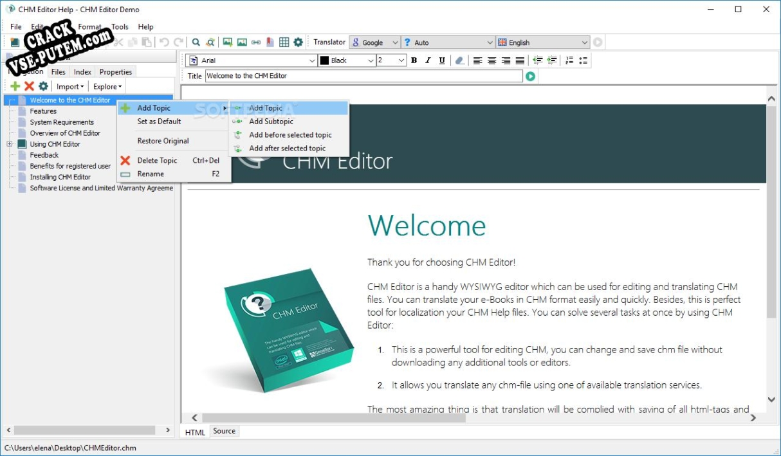781x456 pixels.
Task: Click the Title text field
Action: click(x=364, y=76)
